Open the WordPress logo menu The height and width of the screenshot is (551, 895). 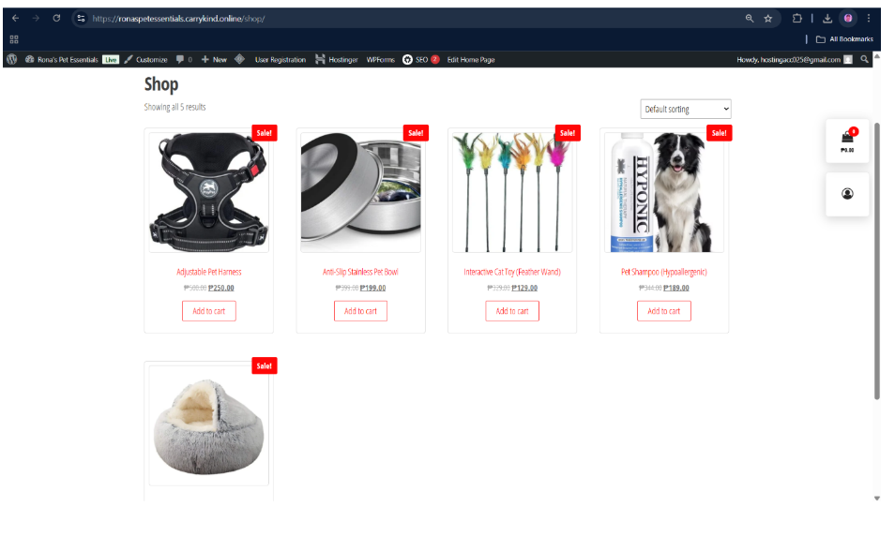coord(11,59)
